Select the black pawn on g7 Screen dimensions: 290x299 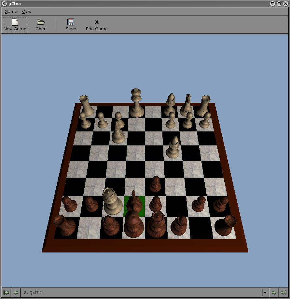pos(91,204)
